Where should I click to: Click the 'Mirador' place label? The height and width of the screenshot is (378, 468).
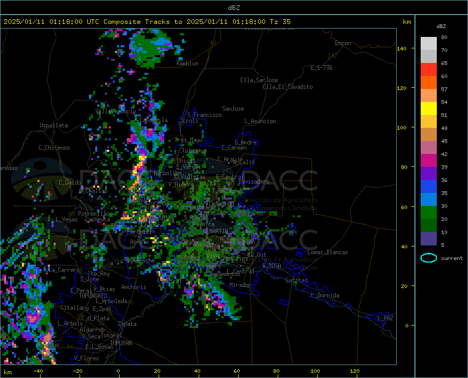240,285
